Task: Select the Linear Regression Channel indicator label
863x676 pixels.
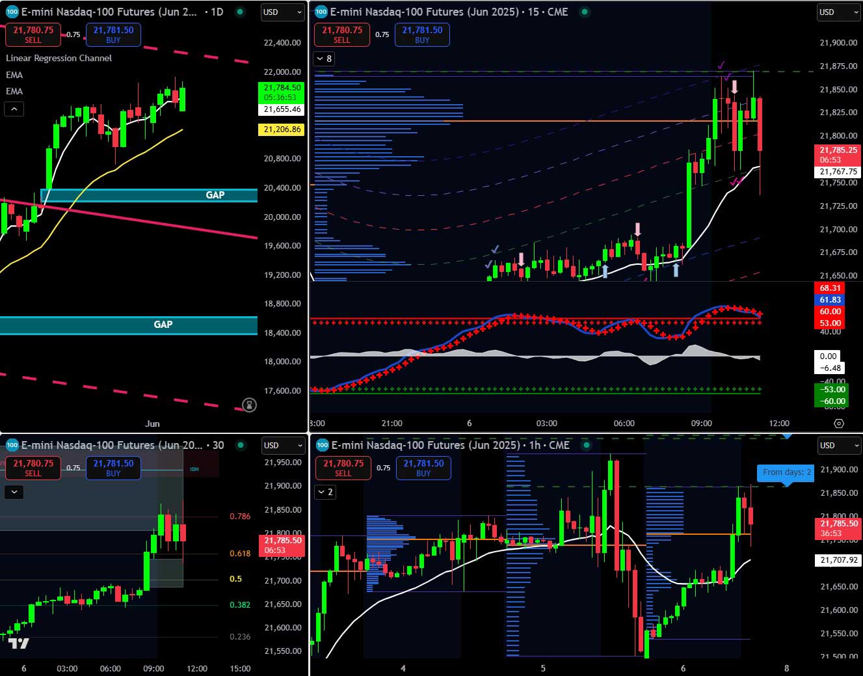Action: tap(59, 58)
